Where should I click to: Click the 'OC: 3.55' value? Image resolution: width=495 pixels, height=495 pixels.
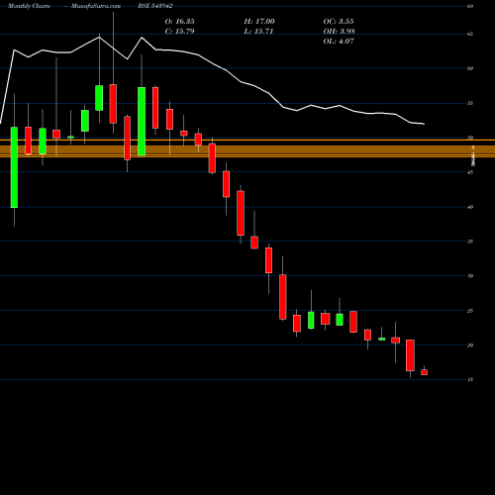point(339,22)
